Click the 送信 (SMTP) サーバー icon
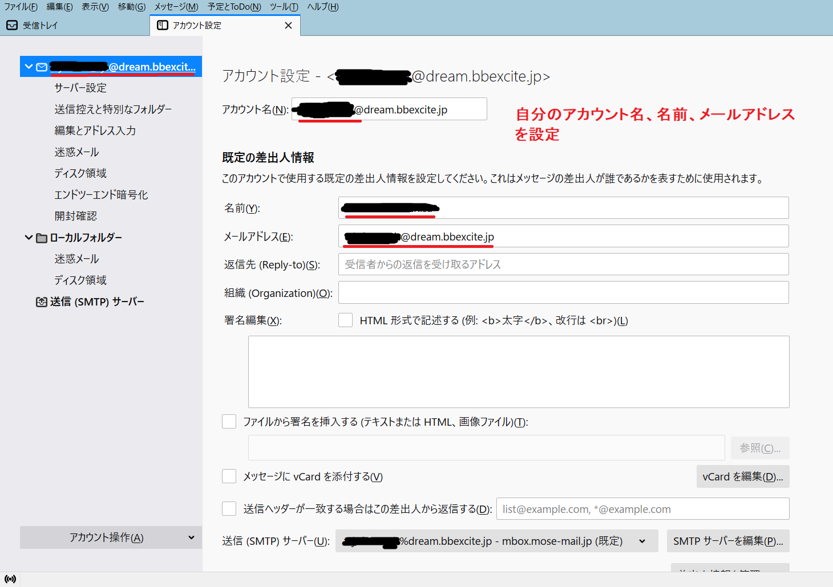Viewport: 833px width, 587px height. point(42,302)
